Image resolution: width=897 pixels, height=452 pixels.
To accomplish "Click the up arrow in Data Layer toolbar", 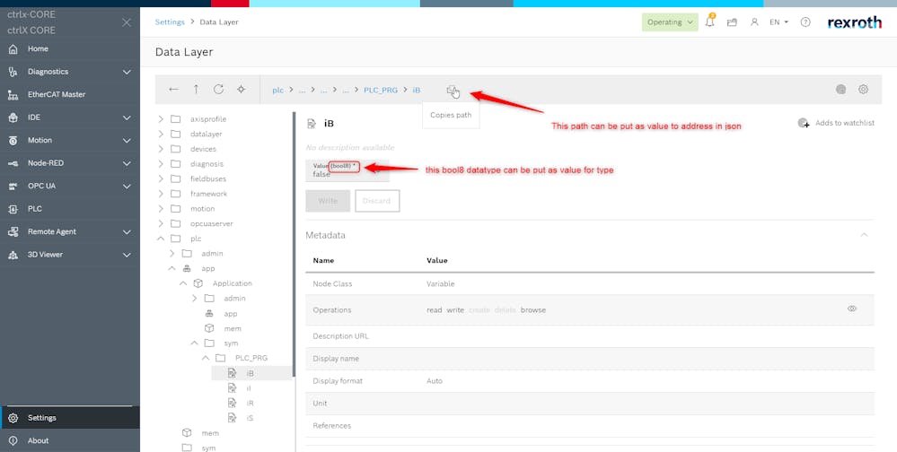I will point(197,90).
